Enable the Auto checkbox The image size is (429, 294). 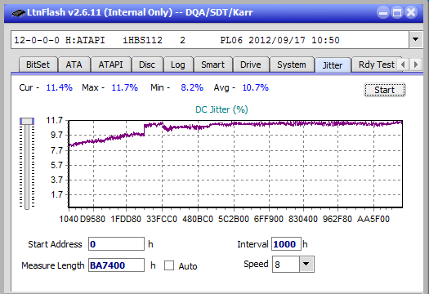(x=169, y=265)
